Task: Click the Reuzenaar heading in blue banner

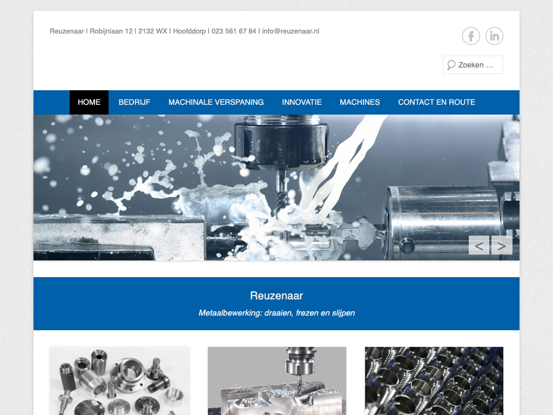Action: click(x=276, y=296)
